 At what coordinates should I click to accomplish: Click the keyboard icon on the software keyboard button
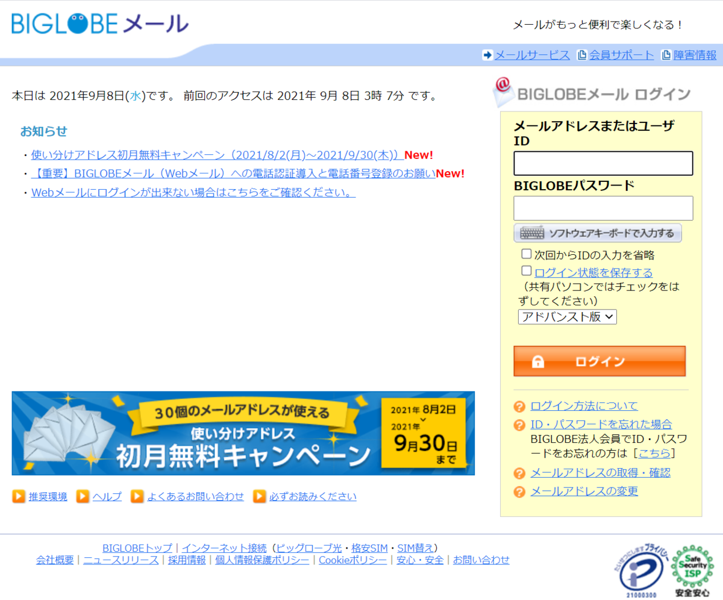[532, 233]
